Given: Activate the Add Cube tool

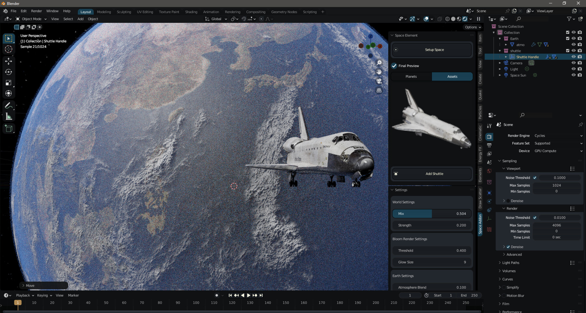Looking at the screenshot, I should click(8, 128).
